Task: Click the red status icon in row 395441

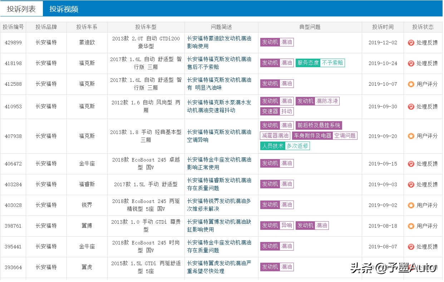Action: click(411, 247)
